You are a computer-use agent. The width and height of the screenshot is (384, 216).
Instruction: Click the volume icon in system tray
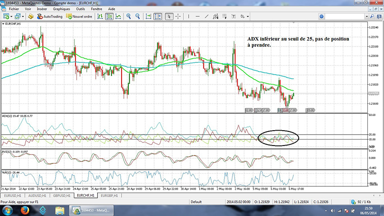[x=332, y=211]
